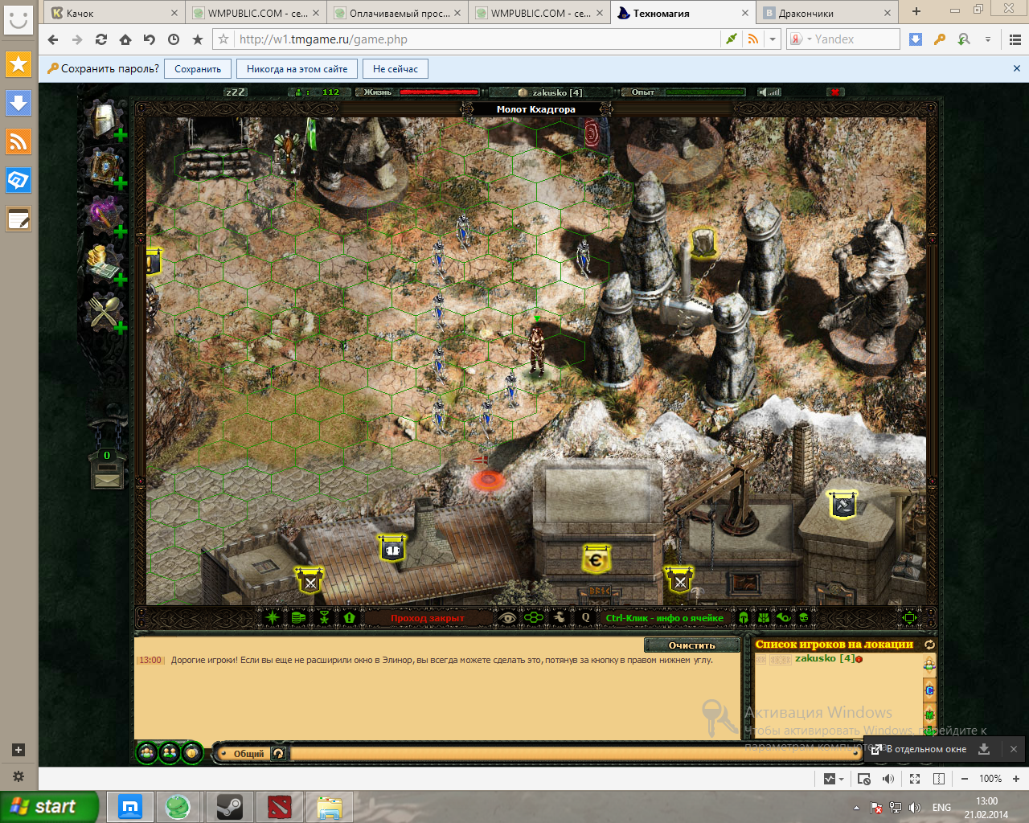Bookmark this page with the toolbar star
Image resolution: width=1029 pixels, height=823 pixels.
coord(197,39)
